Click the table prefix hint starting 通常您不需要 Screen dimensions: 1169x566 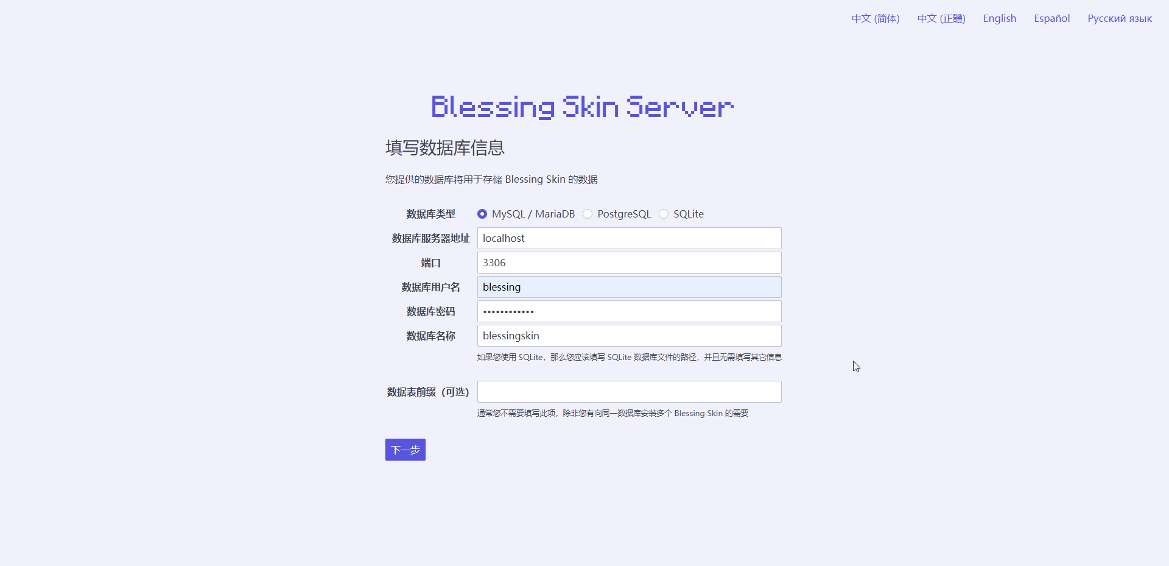pos(613,413)
